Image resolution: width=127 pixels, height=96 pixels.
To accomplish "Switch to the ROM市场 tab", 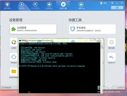I will point(35,6).
